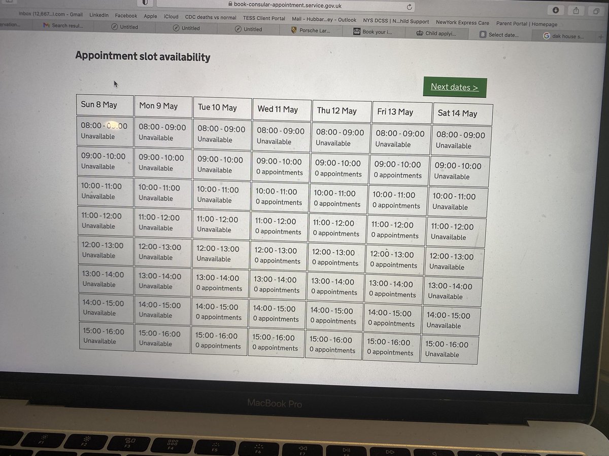Screen dimensions: 609x456
Task: Select Fri 13 May 12:00 - 13:00 slot
Action: coord(396,259)
